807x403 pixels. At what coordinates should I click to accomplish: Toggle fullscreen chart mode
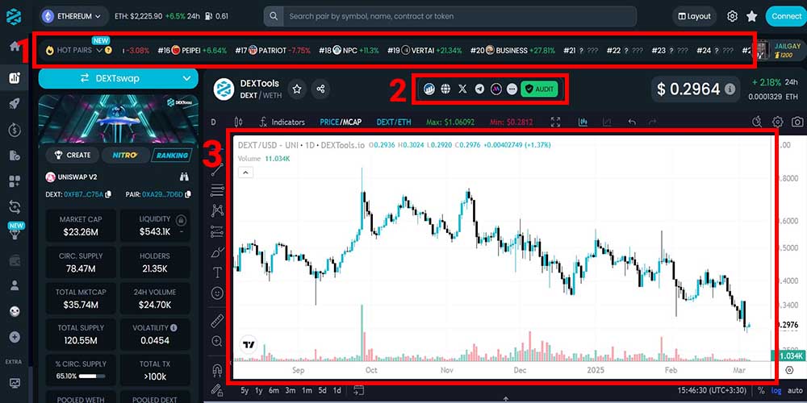(x=555, y=122)
